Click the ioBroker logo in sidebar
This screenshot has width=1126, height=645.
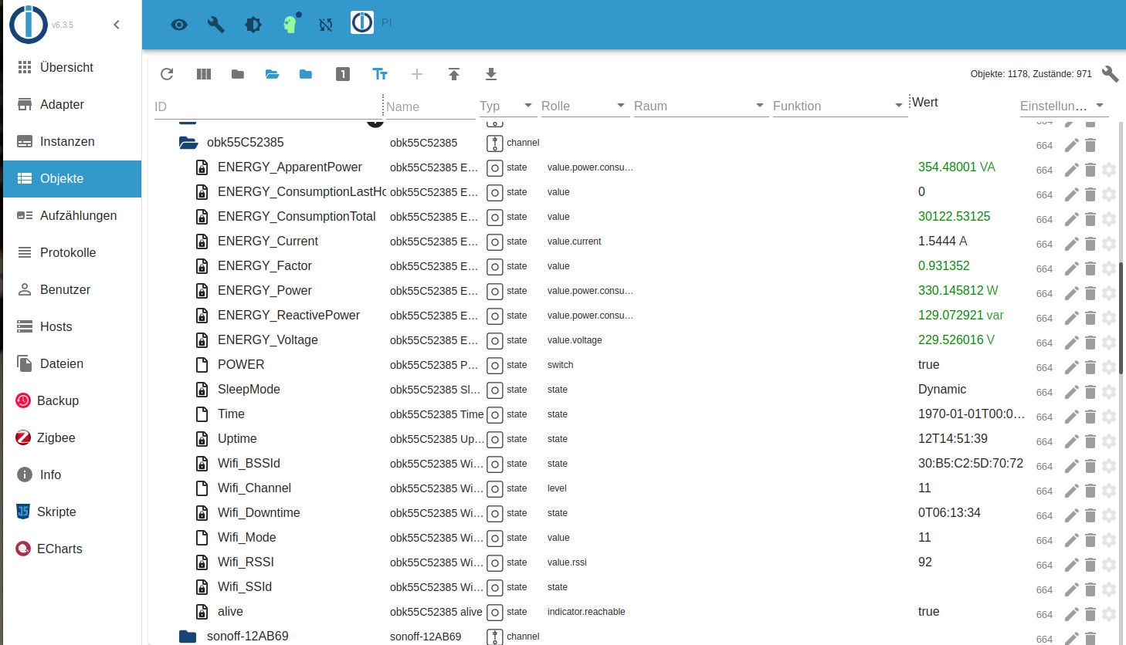(x=28, y=24)
